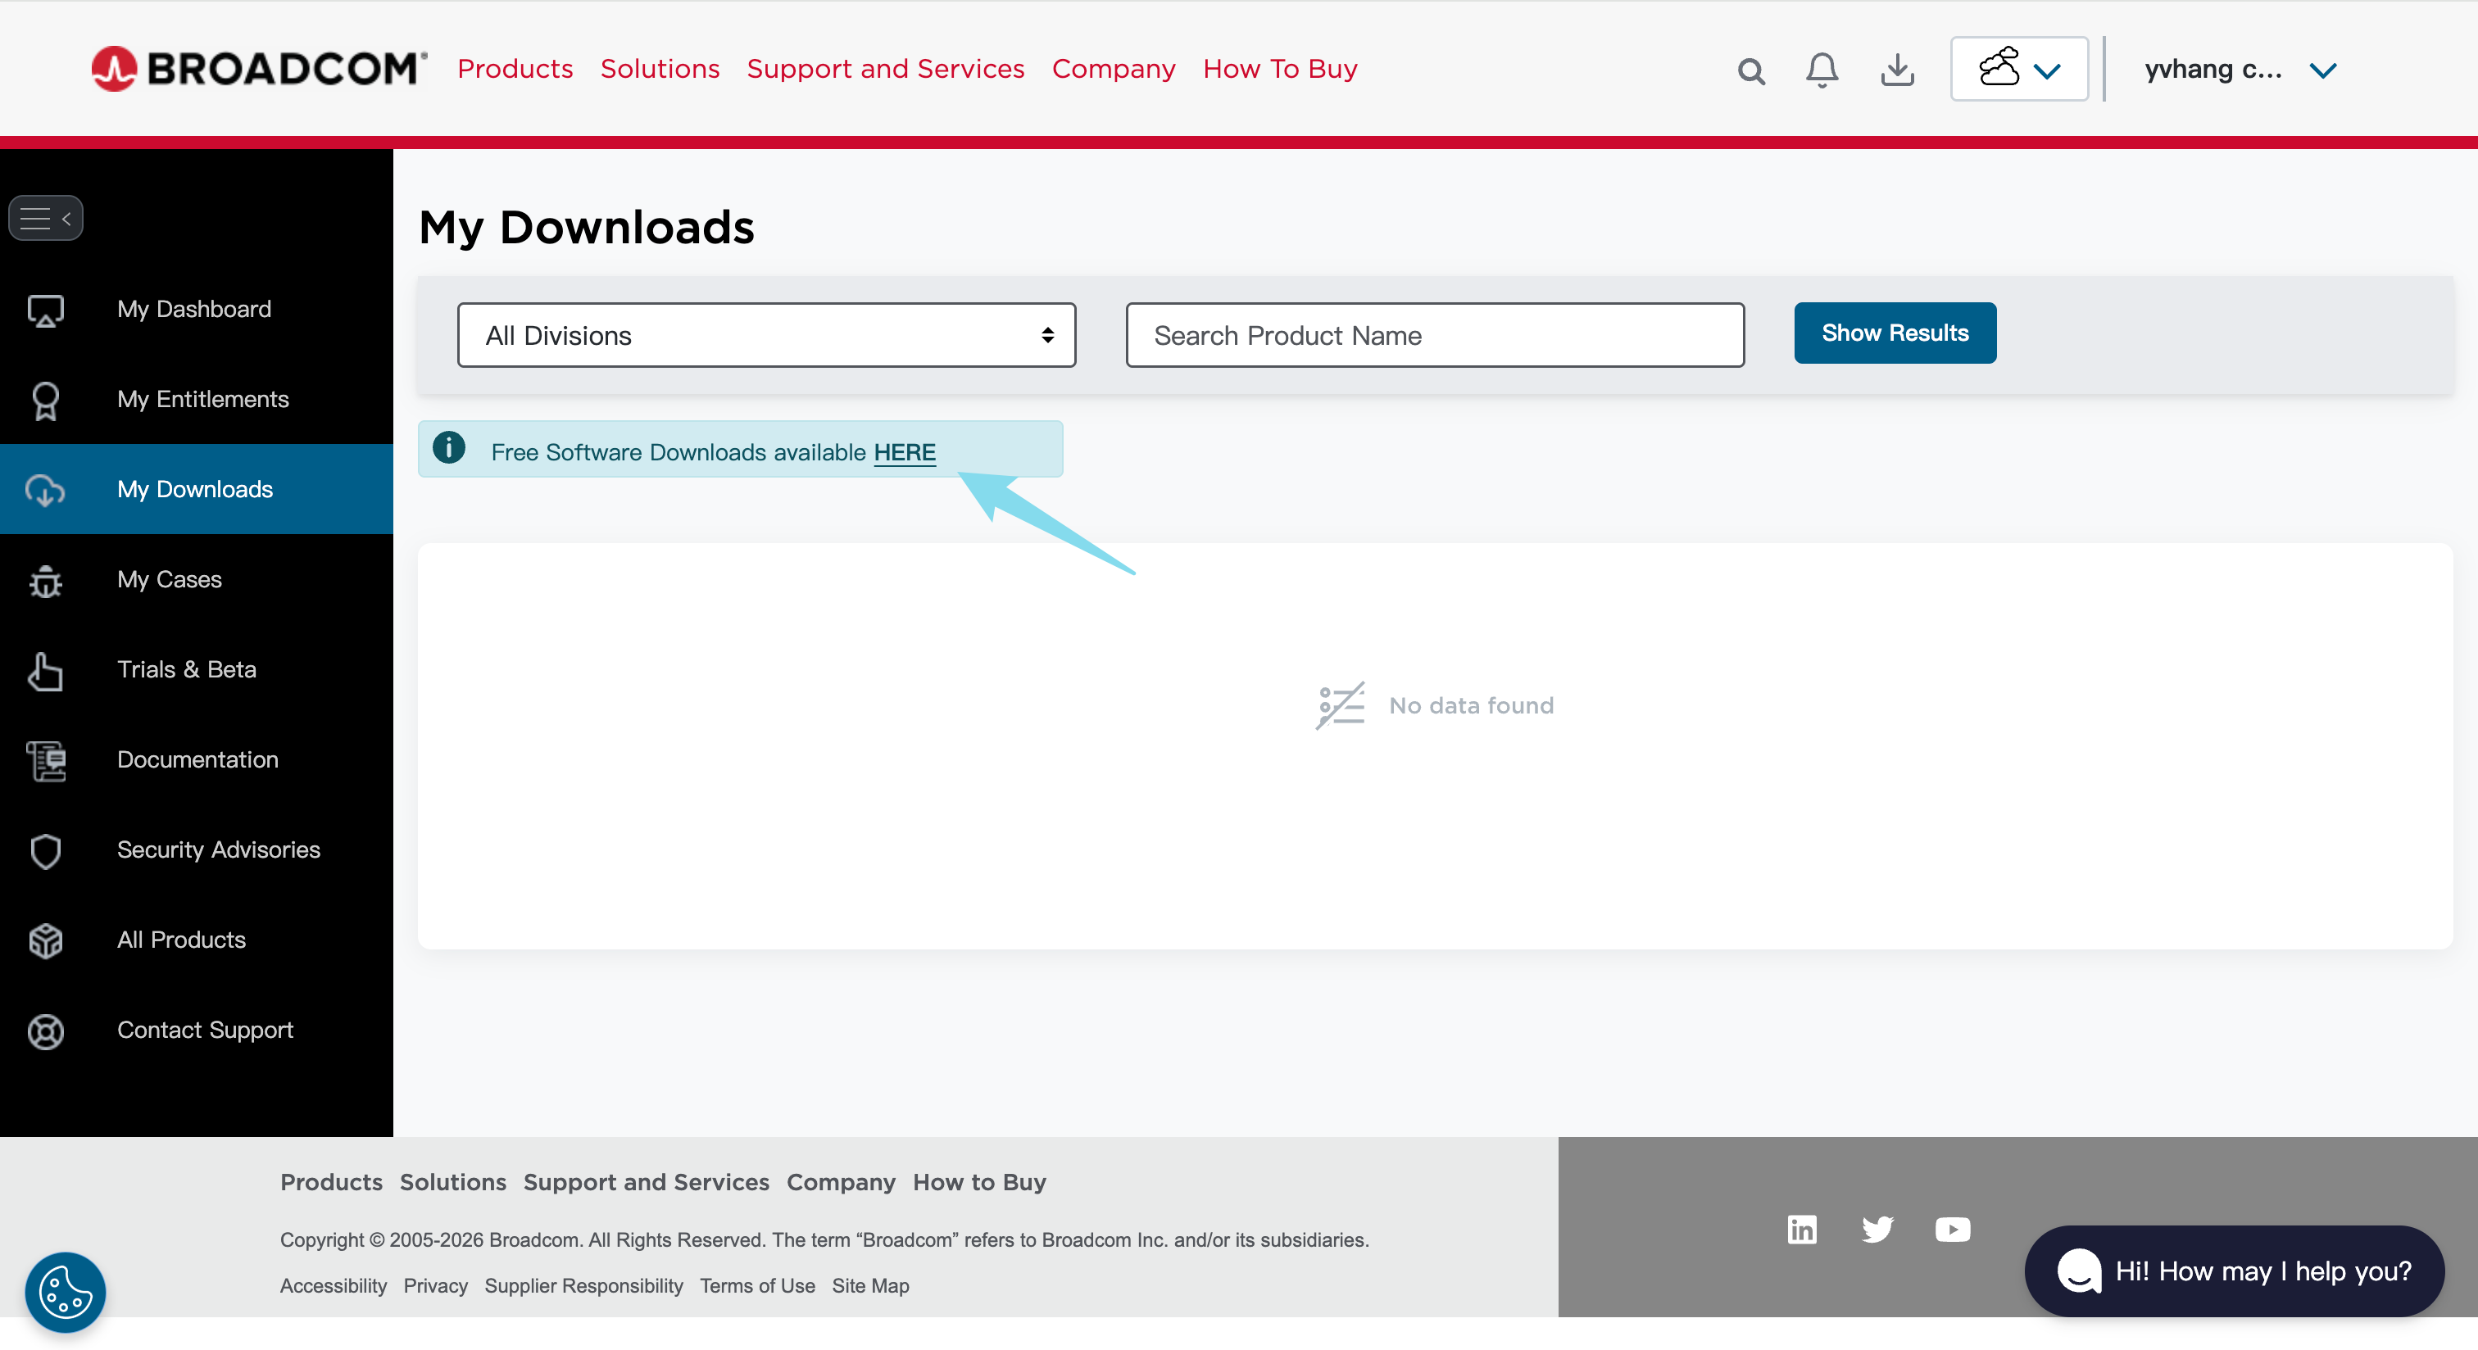Open Broadcom's Twitter icon
The image size is (2478, 1350).
pos(1877,1229)
